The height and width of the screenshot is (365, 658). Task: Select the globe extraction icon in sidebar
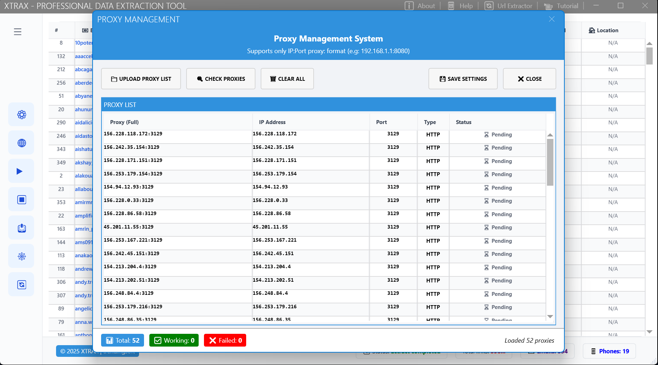point(21,142)
